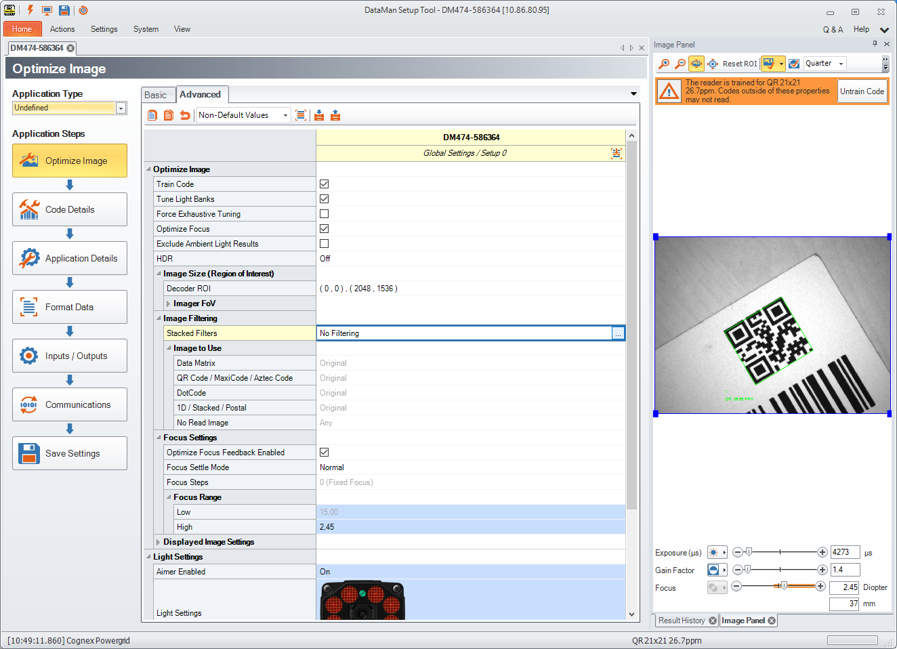Click the Exposure auto-adjust sun icon
The image size is (897, 649).
(713, 553)
